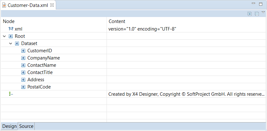The width and height of the screenshot is (267, 131).
Task: Open the view menu triangle
Action: (x=263, y=12)
